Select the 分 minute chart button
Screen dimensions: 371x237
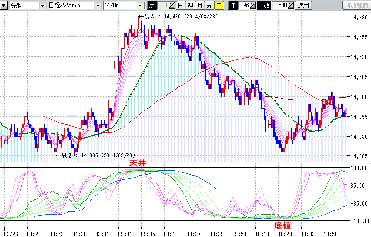209,6
